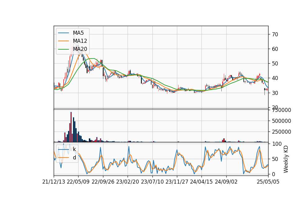The height and width of the screenshot is (214, 298).
Task: Click the tallest red volume bar
Action: (71, 127)
